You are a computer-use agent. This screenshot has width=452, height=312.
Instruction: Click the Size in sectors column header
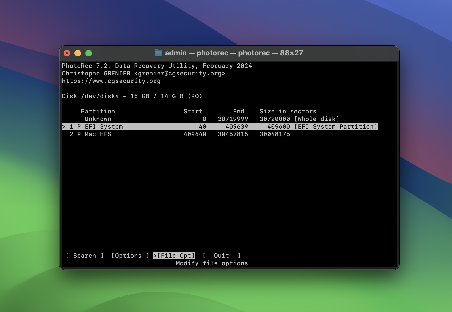pos(288,111)
